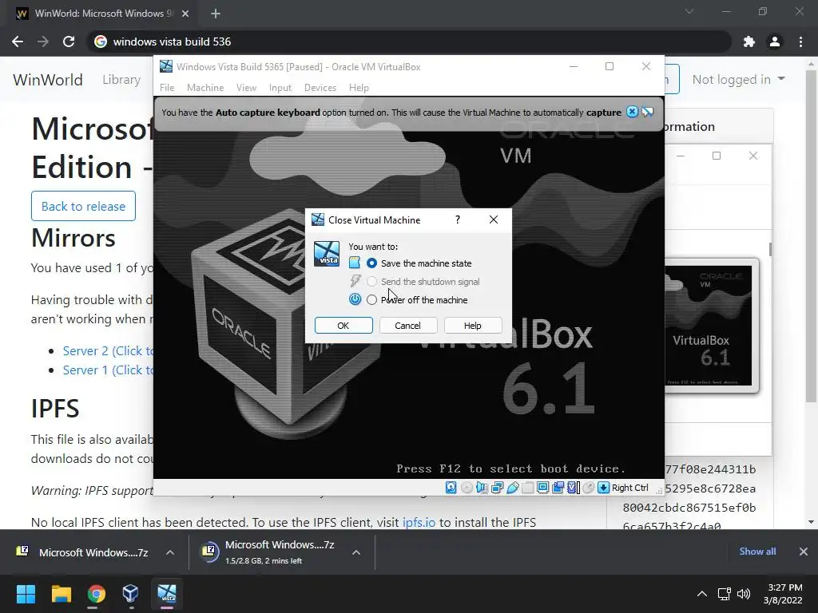Open options arrow for first Microsoft Windows download
818x613 pixels.
pos(169,552)
